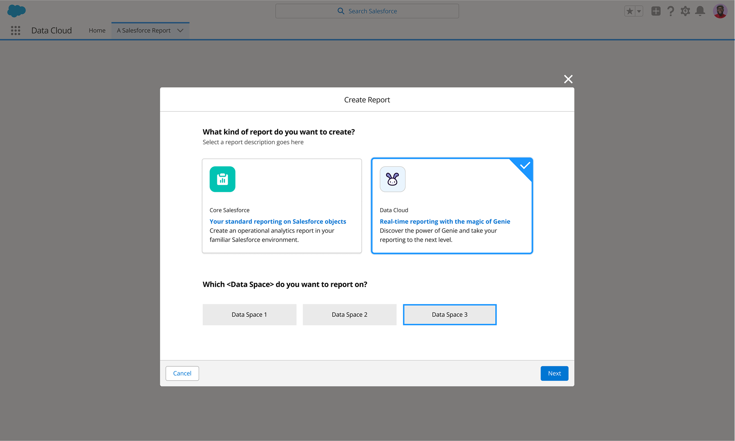This screenshot has width=735, height=441.
Task: Click 'Your standard reporting on Salesforce objects' link
Action: click(x=278, y=221)
